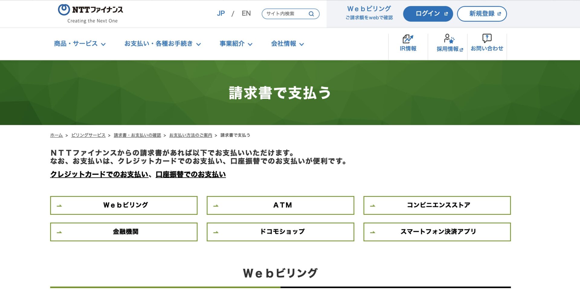This screenshot has width=580, height=293.
Task: Jump to Webビリング section button
Action: pos(124,205)
